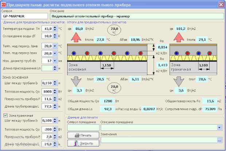Click gray downward arrow in boundary zone
Image resolution: width=226 pixels, height=151 pixels.
click(179, 81)
